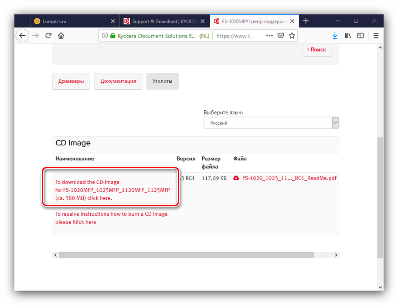Go back to the previous page
The height and width of the screenshot is (305, 398).
tap(22, 36)
